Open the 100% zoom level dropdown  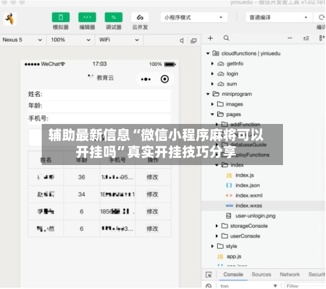point(70,40)
